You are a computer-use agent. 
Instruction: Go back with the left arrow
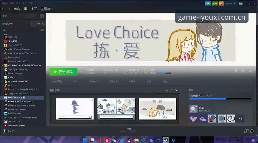3,9
